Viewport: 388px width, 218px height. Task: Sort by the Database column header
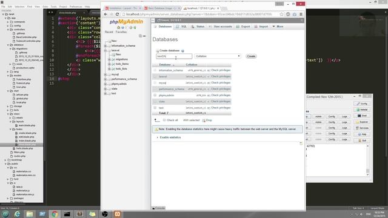165,65
